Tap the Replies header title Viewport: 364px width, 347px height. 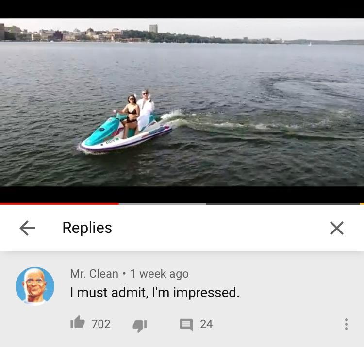click(x=87, y=228)
